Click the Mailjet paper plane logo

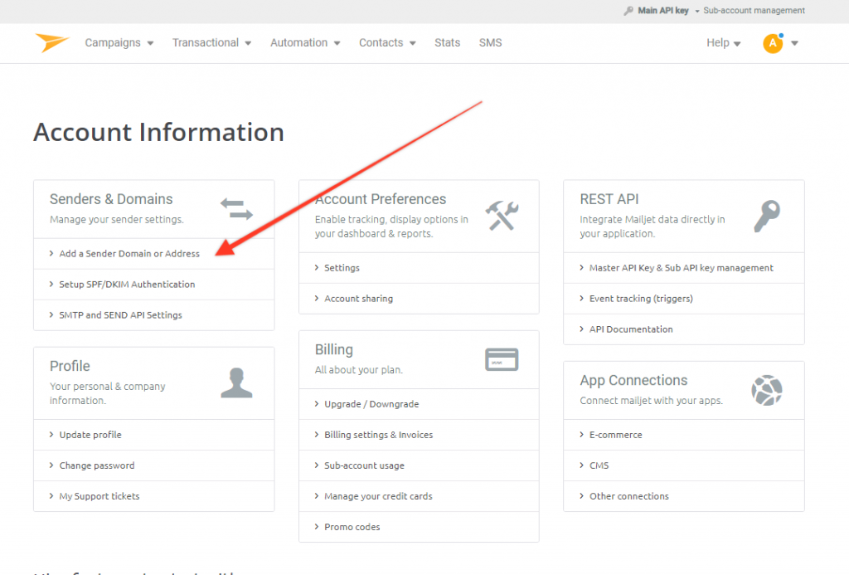tap(52, 42)
